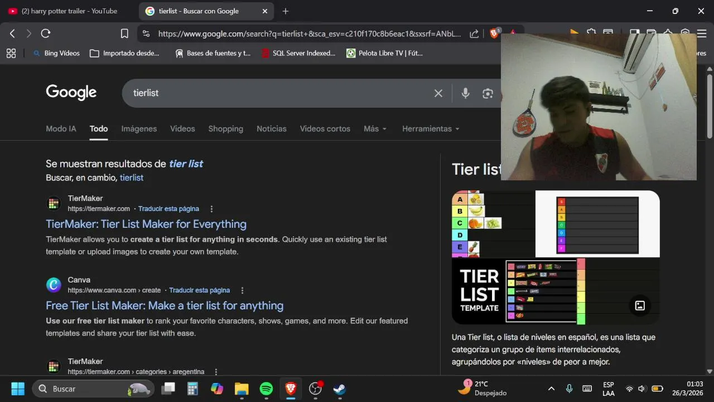Image resolution: width=714 pixels, height=402 pixels.
Task: Switch to the harry potter trailer YouTube tab
Action: pyautogui.click(x=70, y=11)
